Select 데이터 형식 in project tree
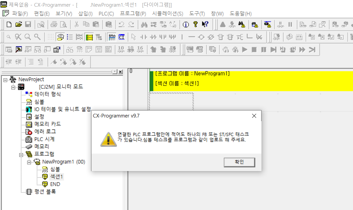353x210 pixels. (x=47, y=94)
